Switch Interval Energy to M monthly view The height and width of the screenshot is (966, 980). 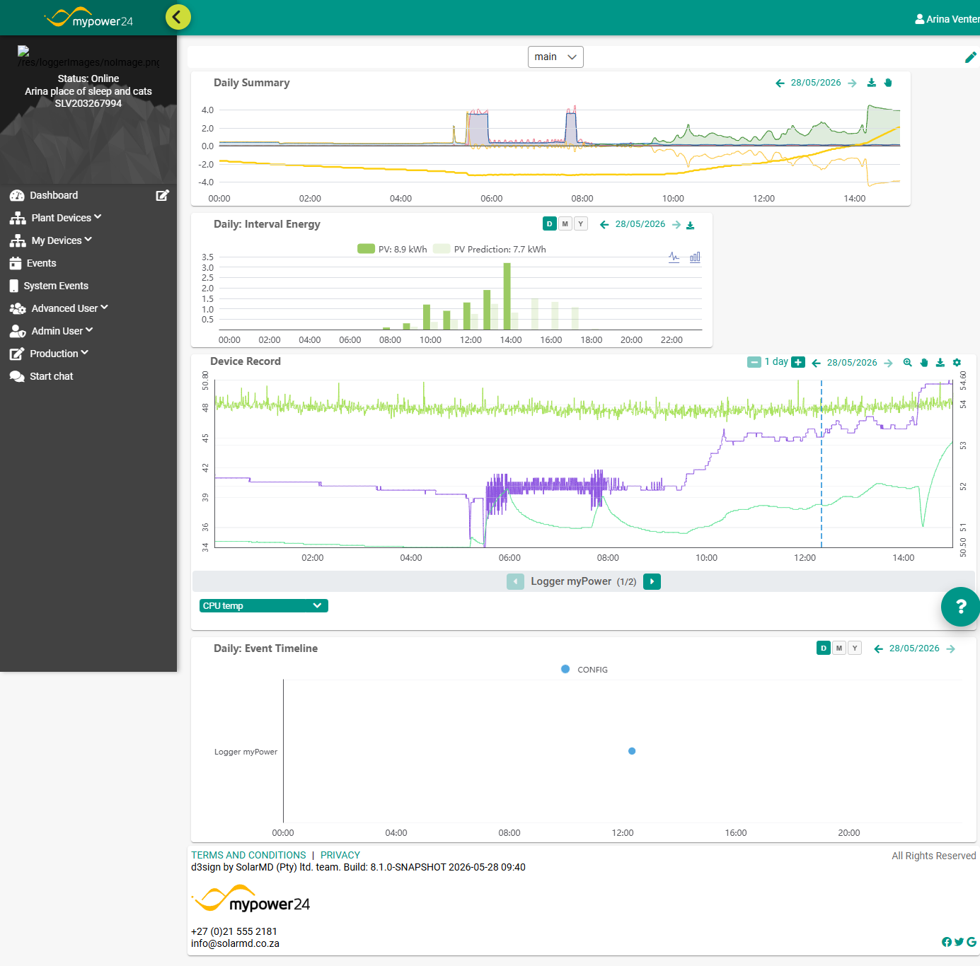pos(565,223)
